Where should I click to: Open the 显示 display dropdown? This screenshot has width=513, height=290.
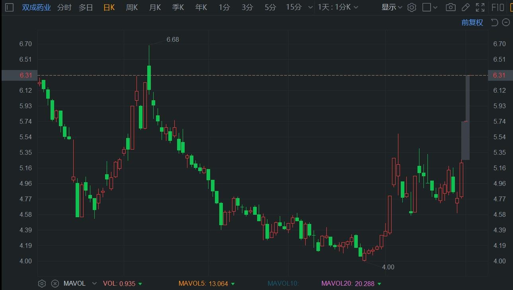pos(392,7)
